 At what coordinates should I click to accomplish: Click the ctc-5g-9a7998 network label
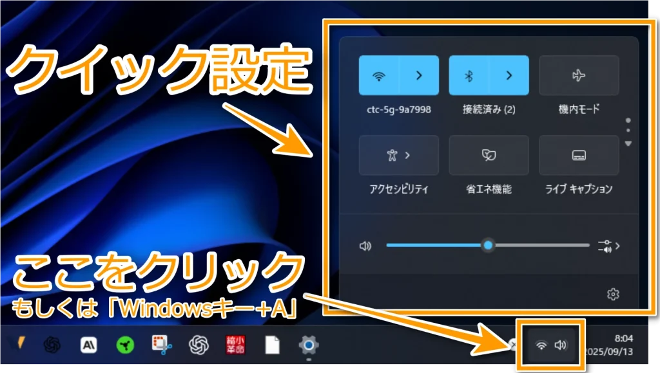pyautogui.click(x=398, y=109)
